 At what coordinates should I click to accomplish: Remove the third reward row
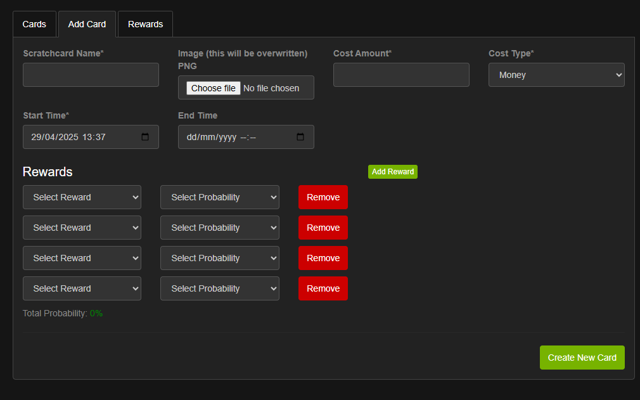click(323, 258)
